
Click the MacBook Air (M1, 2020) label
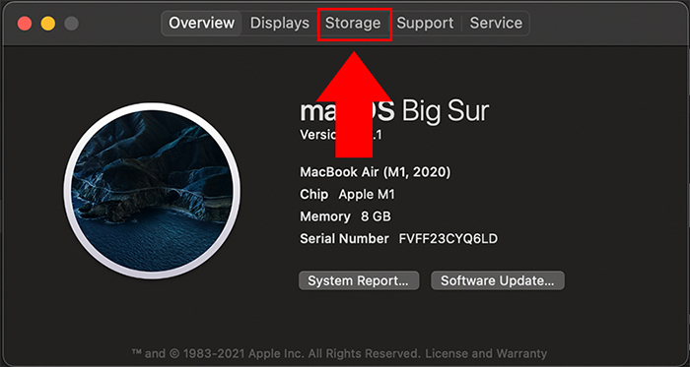(375, 172)
